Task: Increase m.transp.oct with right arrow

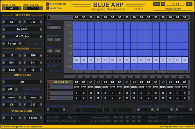Action: [x=20, y=97]
